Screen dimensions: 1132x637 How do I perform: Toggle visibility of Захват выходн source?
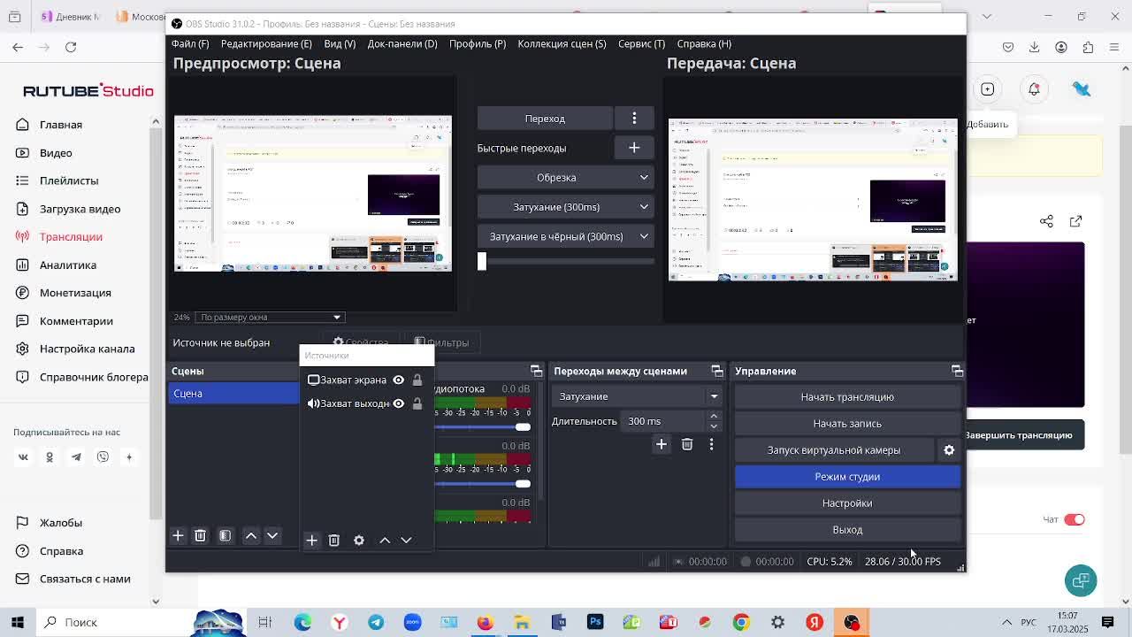398,403
